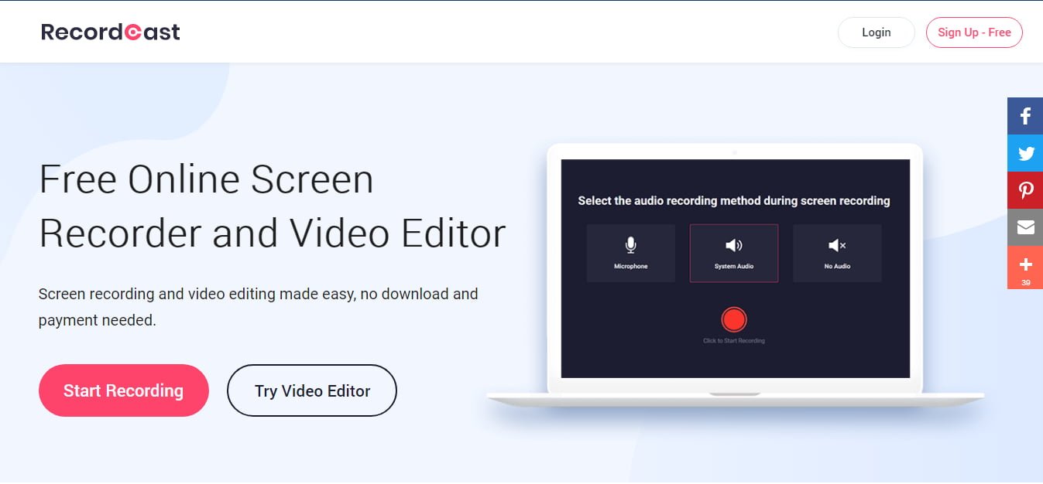Open more sharing options plus icon
The width and height of the screenshot is (1043, 484).
pyautogui.click(x=1025, y=268)
